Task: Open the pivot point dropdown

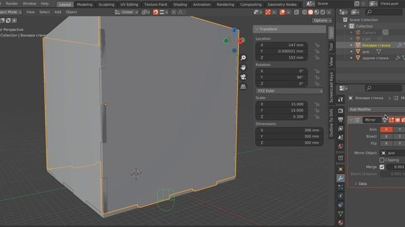Action: tap(146, 12)
